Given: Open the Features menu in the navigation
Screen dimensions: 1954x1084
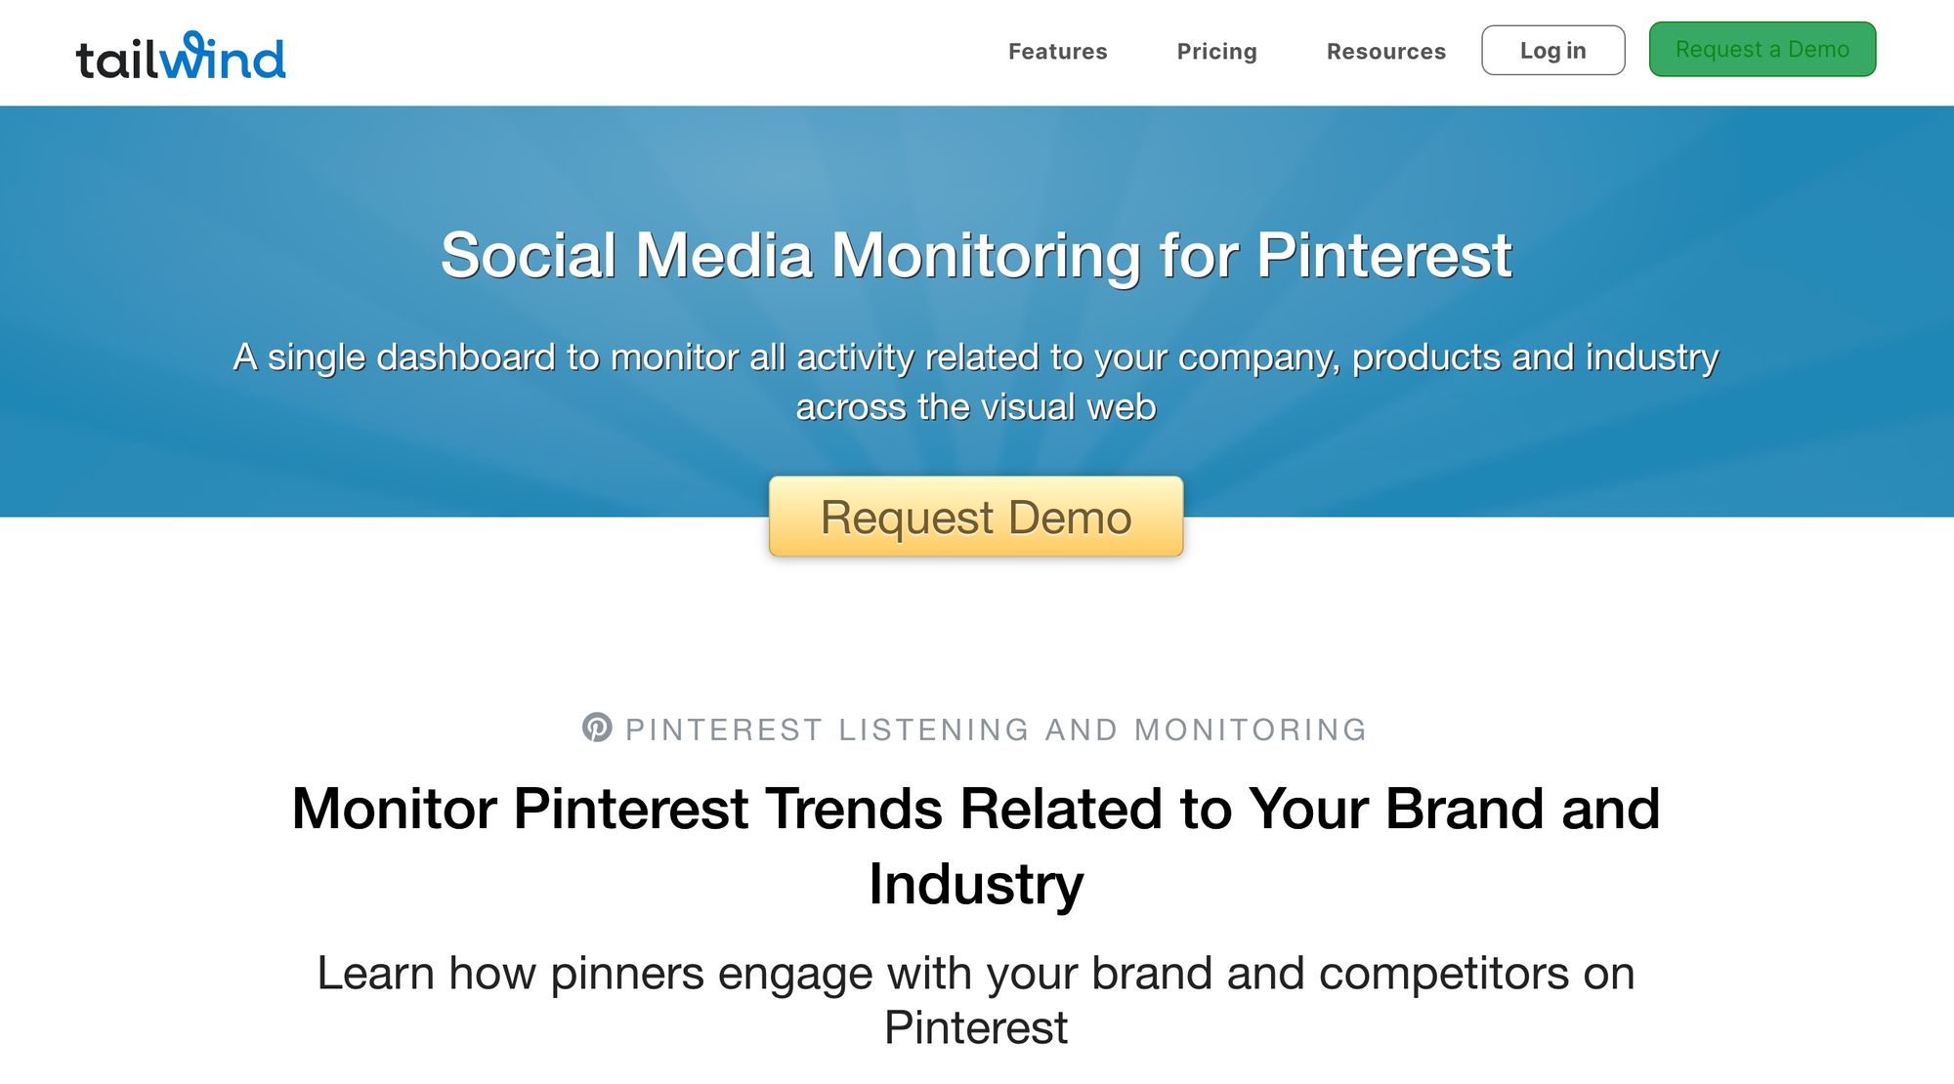Looking at the screenshot, I should 1057,51.
